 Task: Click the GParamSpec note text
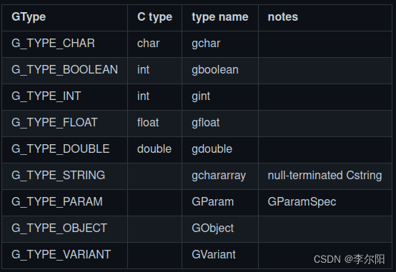click(302, 202)
